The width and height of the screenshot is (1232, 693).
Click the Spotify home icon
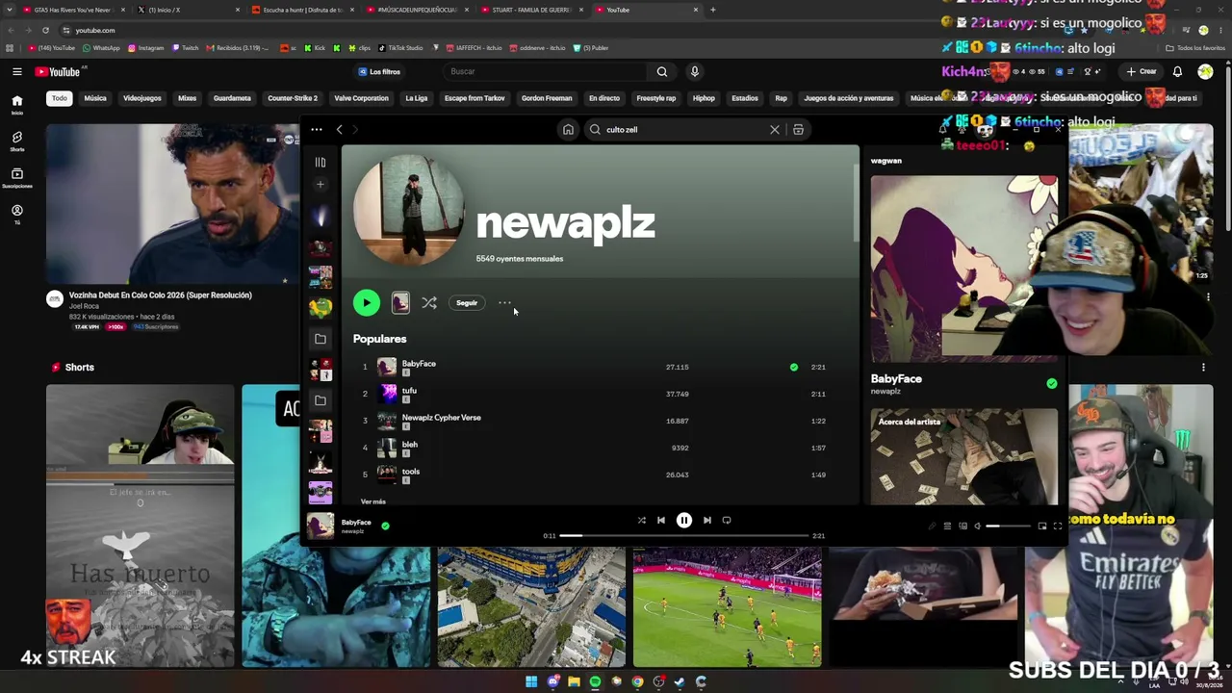(568, 130)
